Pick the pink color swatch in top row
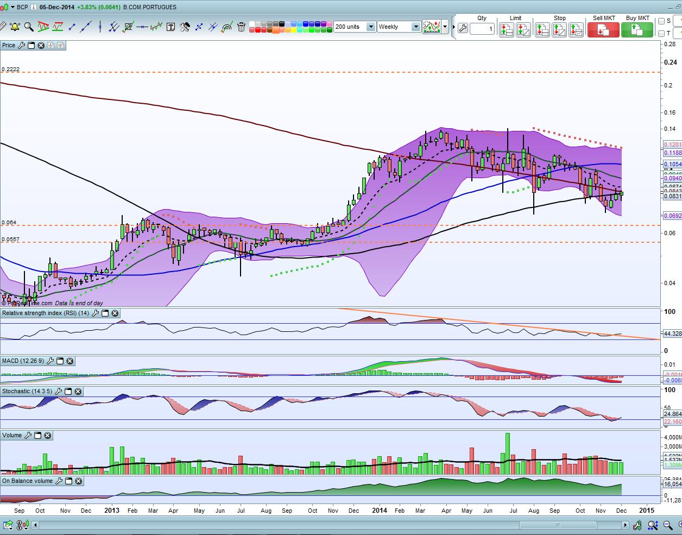The image size is (682, 535). coord(330,24)
